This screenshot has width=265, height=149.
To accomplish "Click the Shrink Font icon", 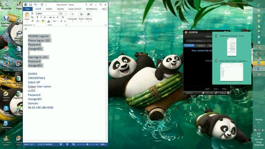I will 65,21.
